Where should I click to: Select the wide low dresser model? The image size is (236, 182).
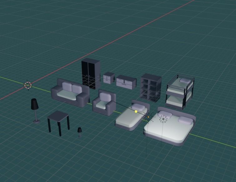tap(126, 82)
